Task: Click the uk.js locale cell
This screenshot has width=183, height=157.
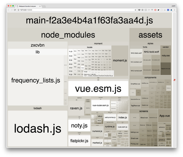Action: coord(71,68)
